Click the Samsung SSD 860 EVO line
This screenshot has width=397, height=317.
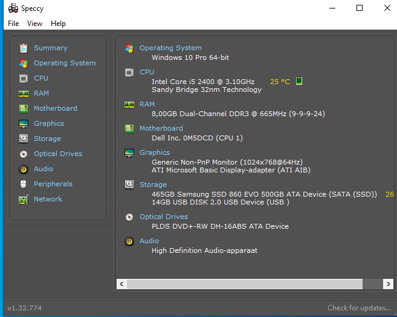[264, 194]
